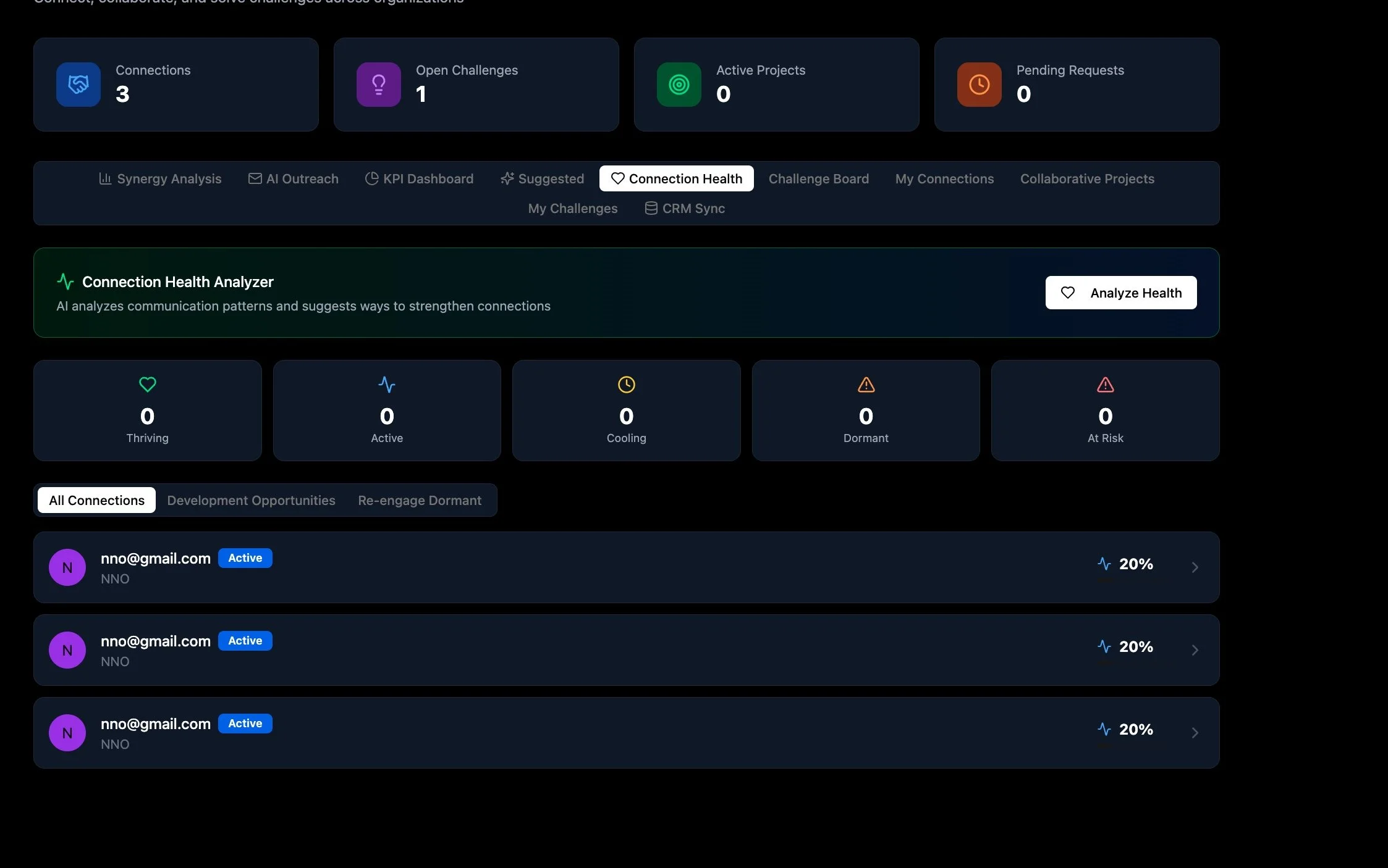
Task: Click the purple N avatar of third connection
Action: pyautogui.click(x=67, y=733)
